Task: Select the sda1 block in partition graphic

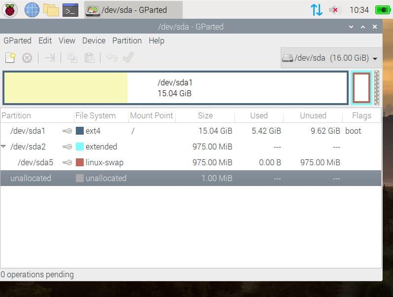Action: point(175,88)
